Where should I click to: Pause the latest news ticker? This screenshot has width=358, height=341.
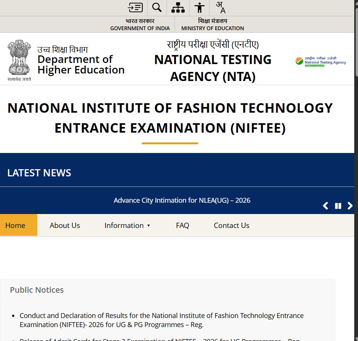[x=338, y=206]
